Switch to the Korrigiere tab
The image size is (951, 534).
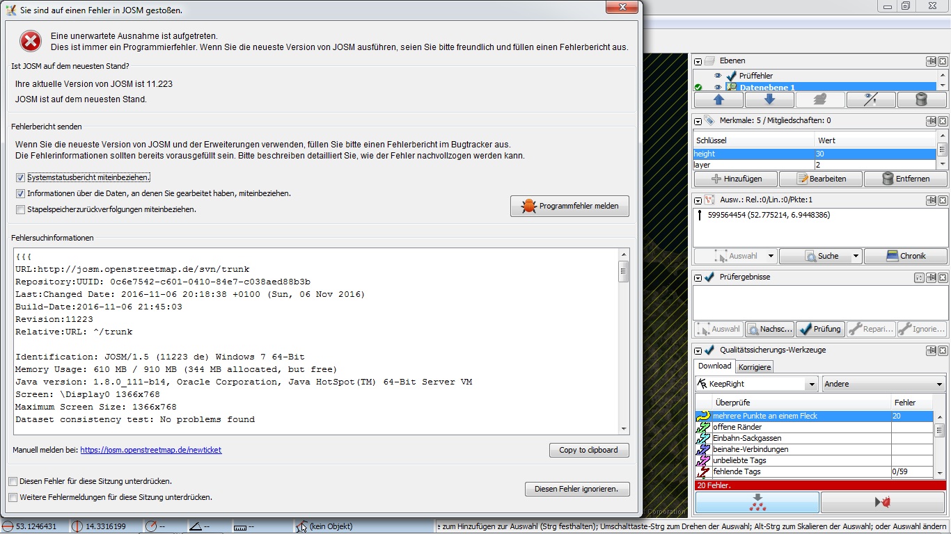tap(755, 366)
